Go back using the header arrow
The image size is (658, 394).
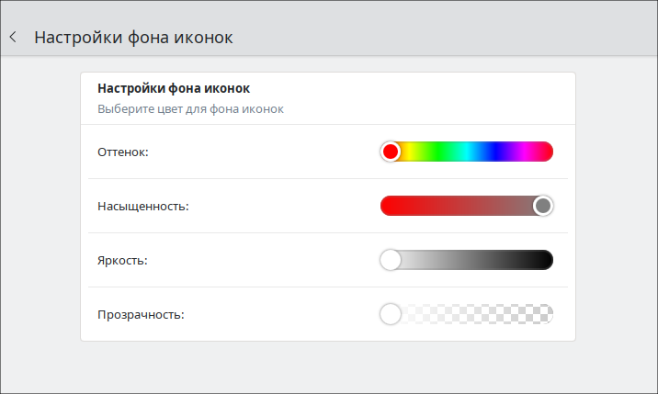13,38
